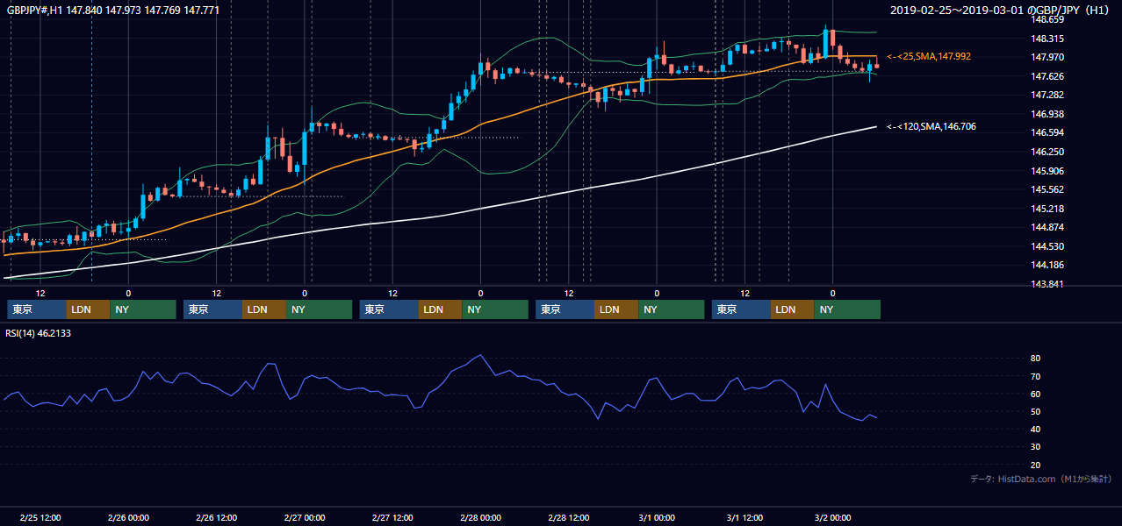The width and height of the screenshot is (1122, 526).
Task: Click price axis value 146.938
Action: [x=1048, y=114]
